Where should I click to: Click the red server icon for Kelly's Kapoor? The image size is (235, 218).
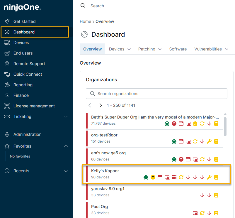(174, 177)
